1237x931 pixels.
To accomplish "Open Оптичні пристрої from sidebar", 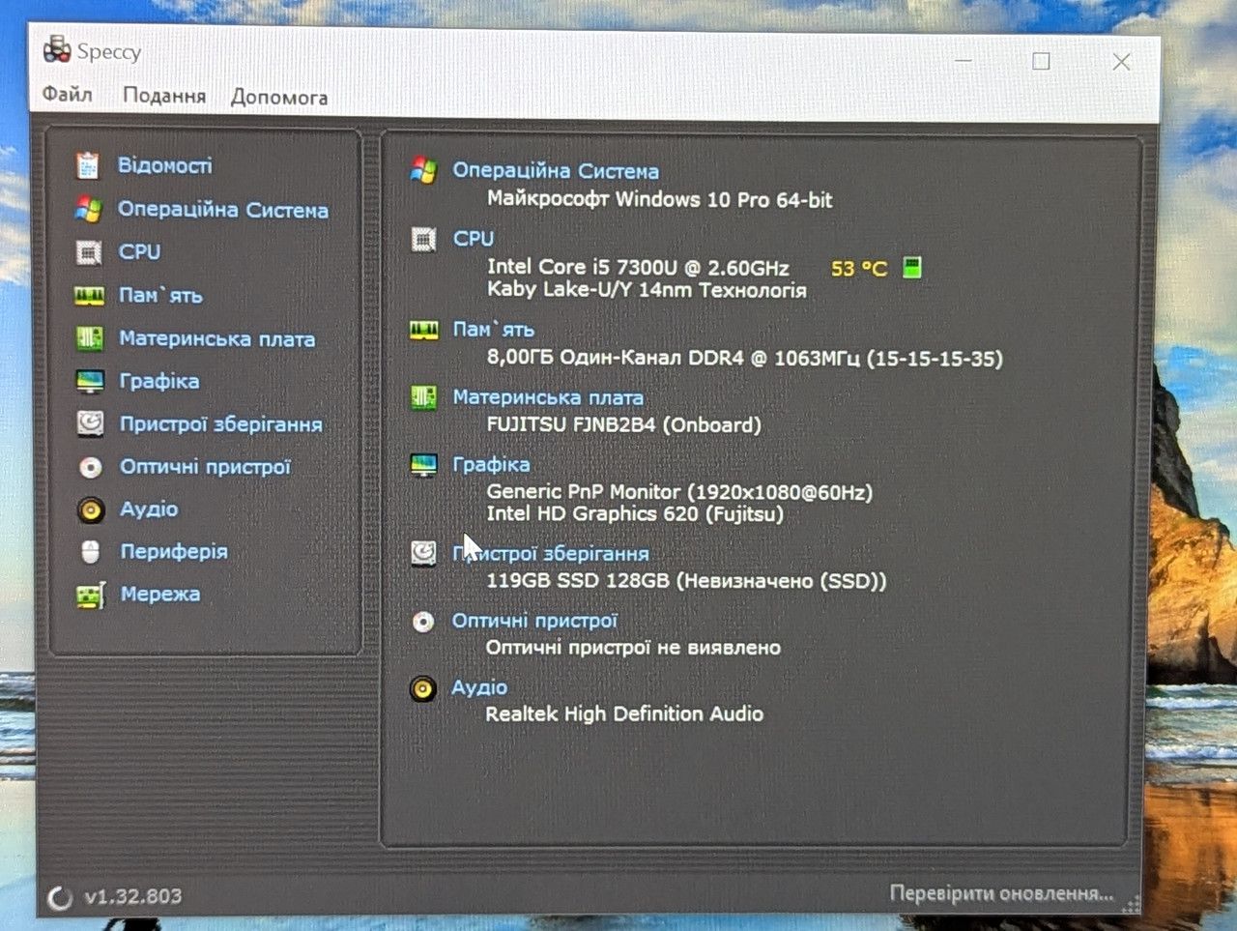I will 205,467.
